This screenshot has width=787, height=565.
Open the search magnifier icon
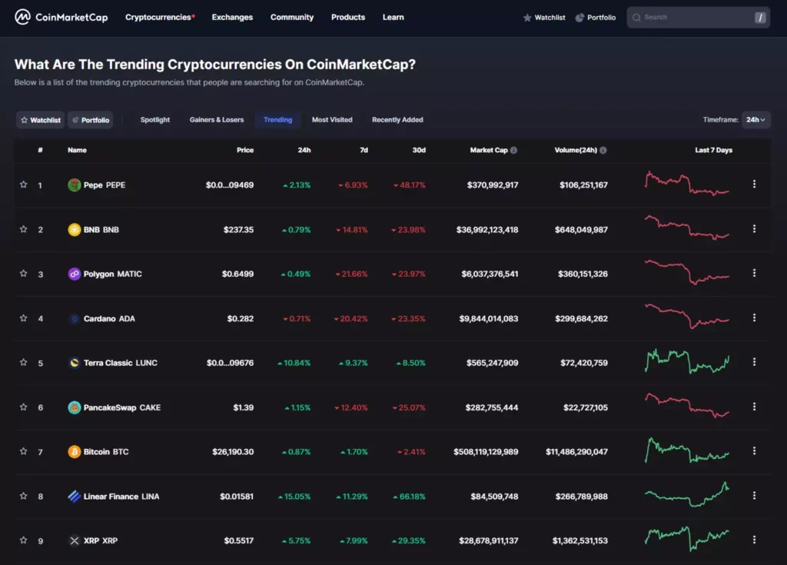pos(636,17)
